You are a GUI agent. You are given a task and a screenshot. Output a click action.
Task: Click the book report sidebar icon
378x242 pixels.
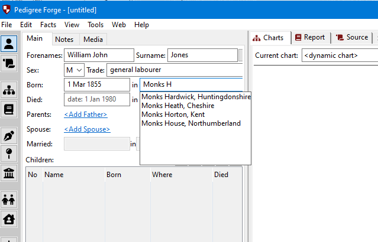click(x=9, y=109)
